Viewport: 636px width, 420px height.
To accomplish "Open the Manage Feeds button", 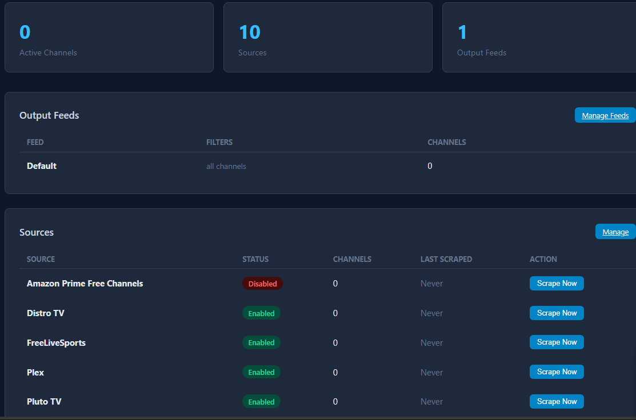I will pos(605,115).
